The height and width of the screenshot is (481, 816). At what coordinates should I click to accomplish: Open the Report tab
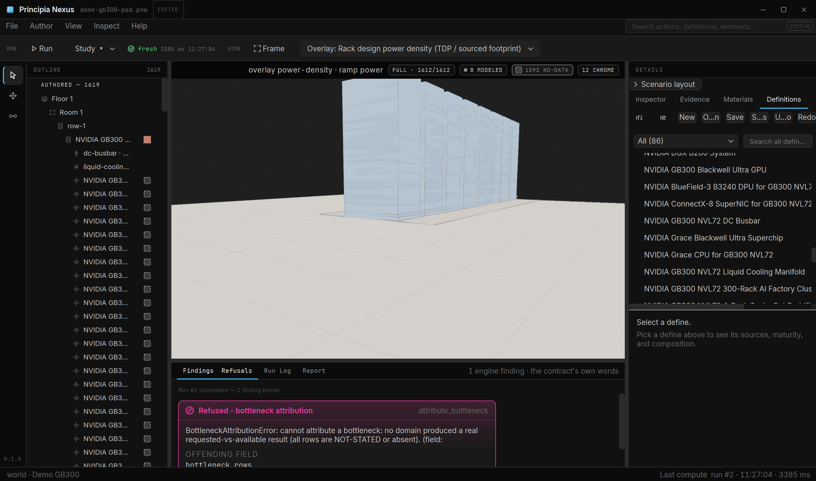pyautogui.click(x=314, y=371)
